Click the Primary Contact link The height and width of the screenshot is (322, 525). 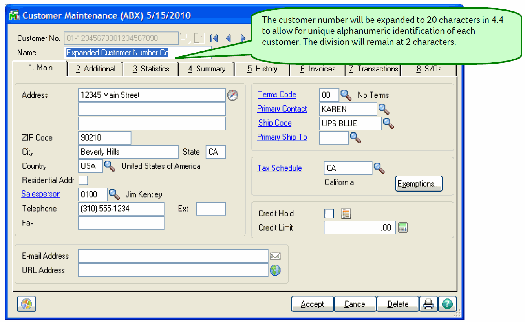click(282, 109)
